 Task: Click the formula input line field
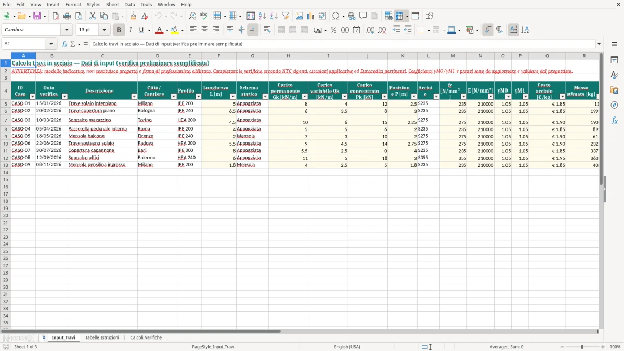(342, 44)
